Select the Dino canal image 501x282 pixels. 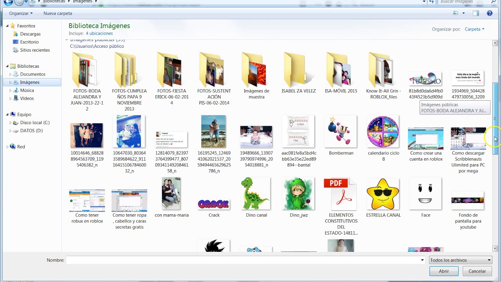coord(256,197)
